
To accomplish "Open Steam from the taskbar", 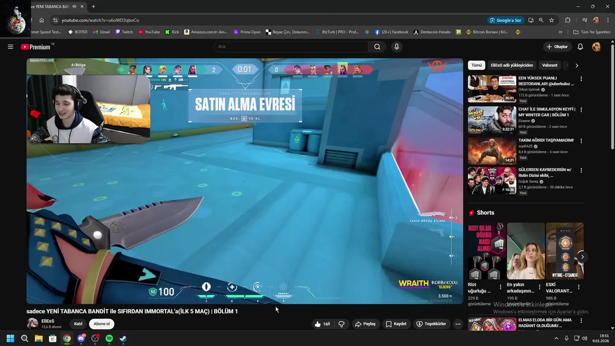I will tap(123, 338).
